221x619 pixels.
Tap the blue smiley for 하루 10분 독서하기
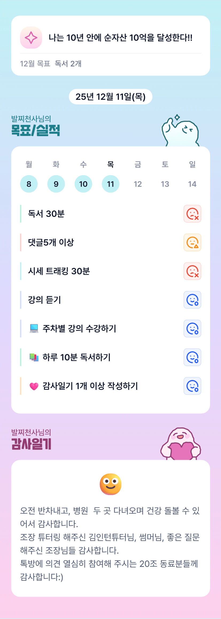192,357
